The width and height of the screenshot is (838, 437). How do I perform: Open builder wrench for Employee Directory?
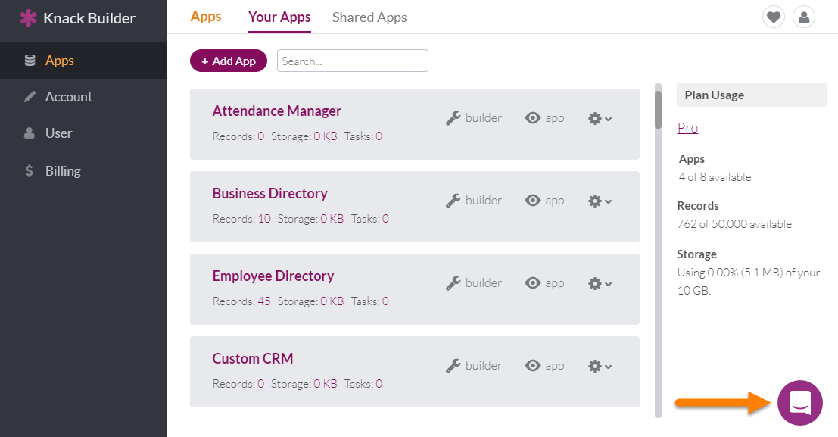click(x=453, y=283)
